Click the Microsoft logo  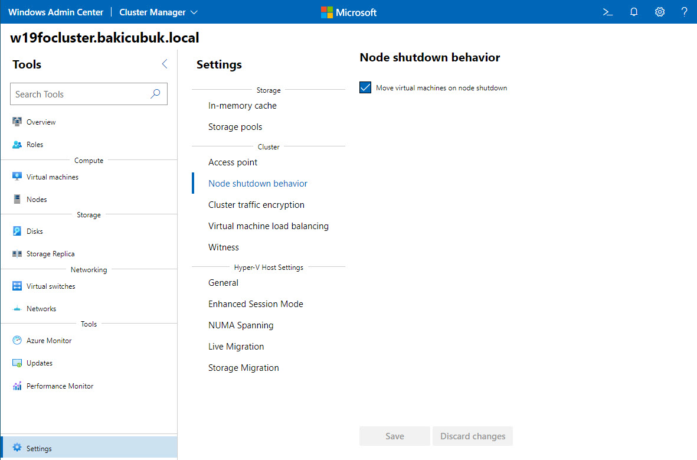[348, 12]
